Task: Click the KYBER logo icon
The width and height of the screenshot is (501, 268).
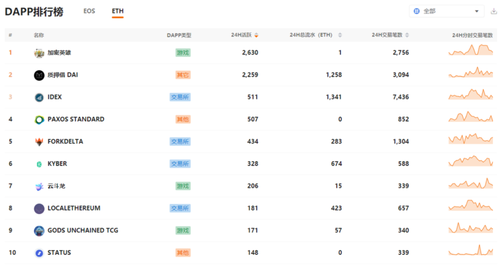Action: coord(39,164)
